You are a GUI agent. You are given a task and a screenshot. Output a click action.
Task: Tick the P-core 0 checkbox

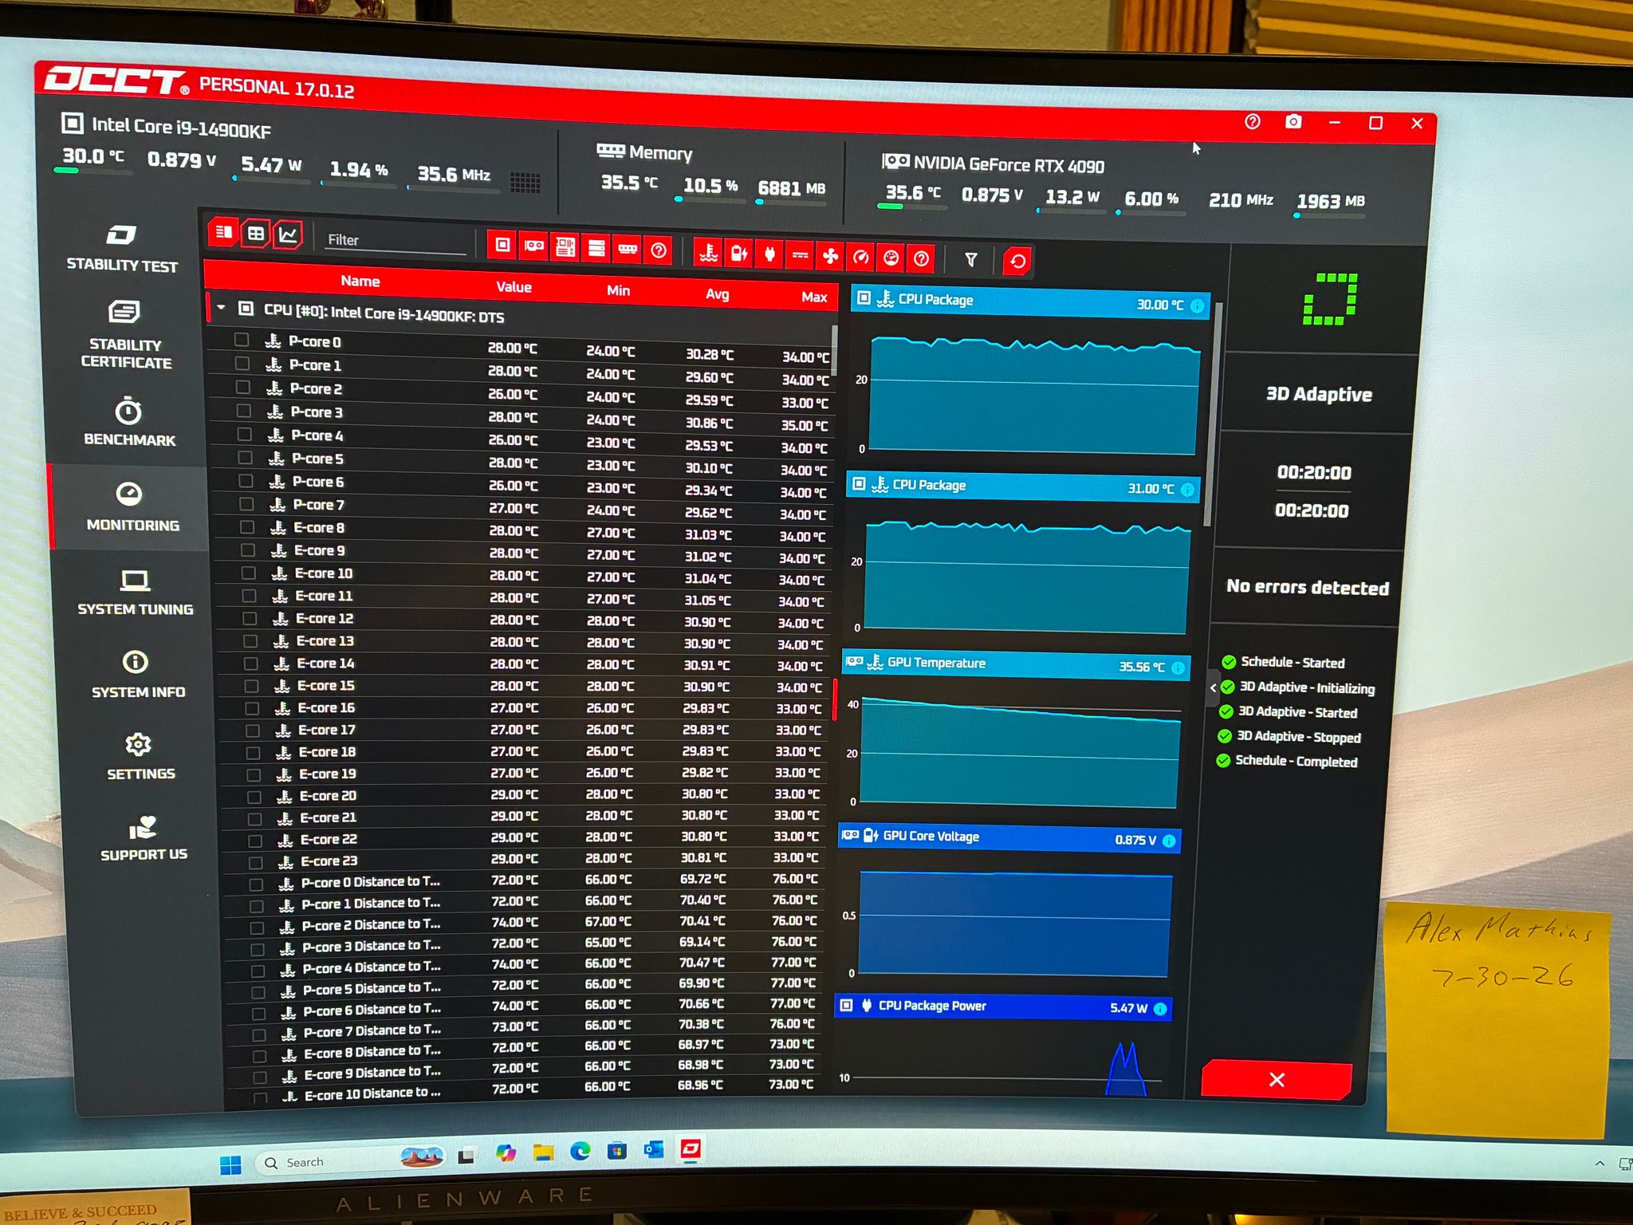(242, 340)
